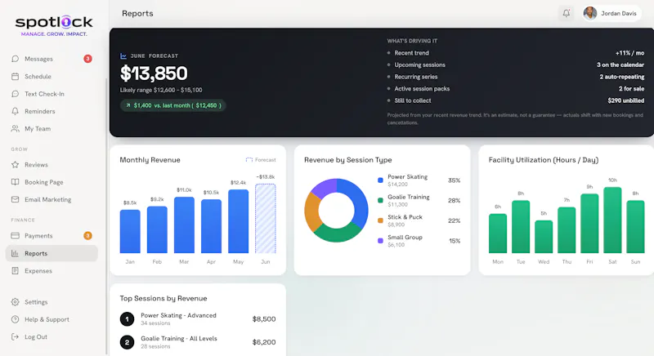654x356 pixels.
Task: Click the Power Skating 35% value
Action: (x=455, y=180)
